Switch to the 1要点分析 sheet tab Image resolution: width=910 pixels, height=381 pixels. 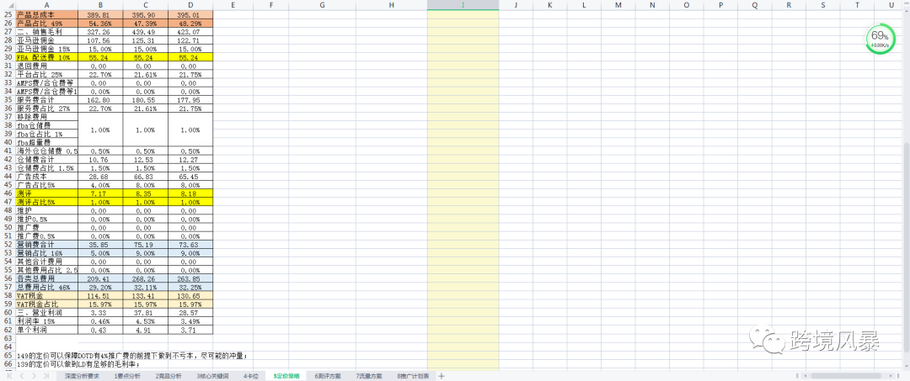(127, 376)
